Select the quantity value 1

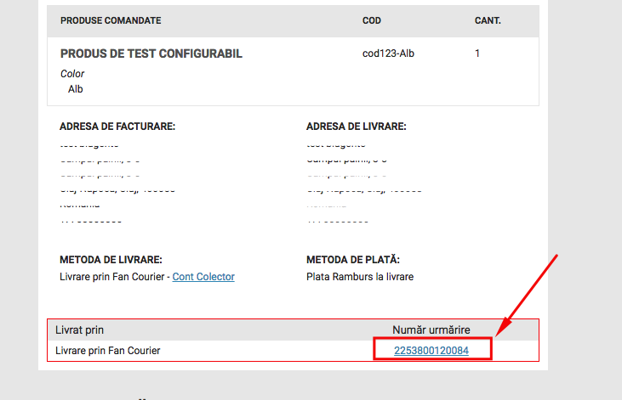click(477, 54)
